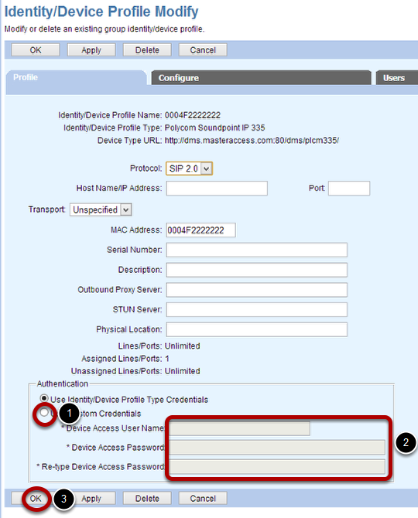Expand the Transport Unspecified dropdown

tap(101, 210)
